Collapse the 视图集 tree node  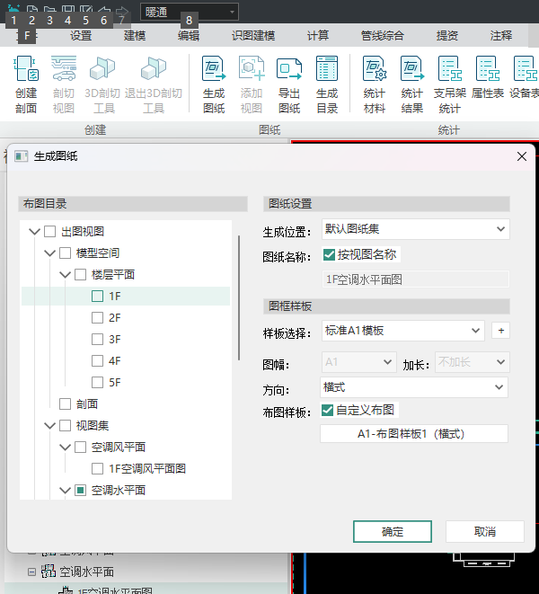click(49, 425)
